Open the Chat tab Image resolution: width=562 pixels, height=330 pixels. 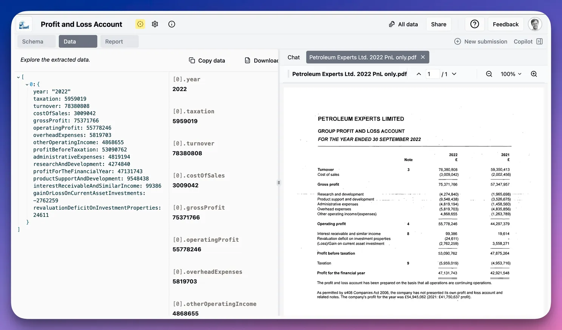tap(293, 57)
